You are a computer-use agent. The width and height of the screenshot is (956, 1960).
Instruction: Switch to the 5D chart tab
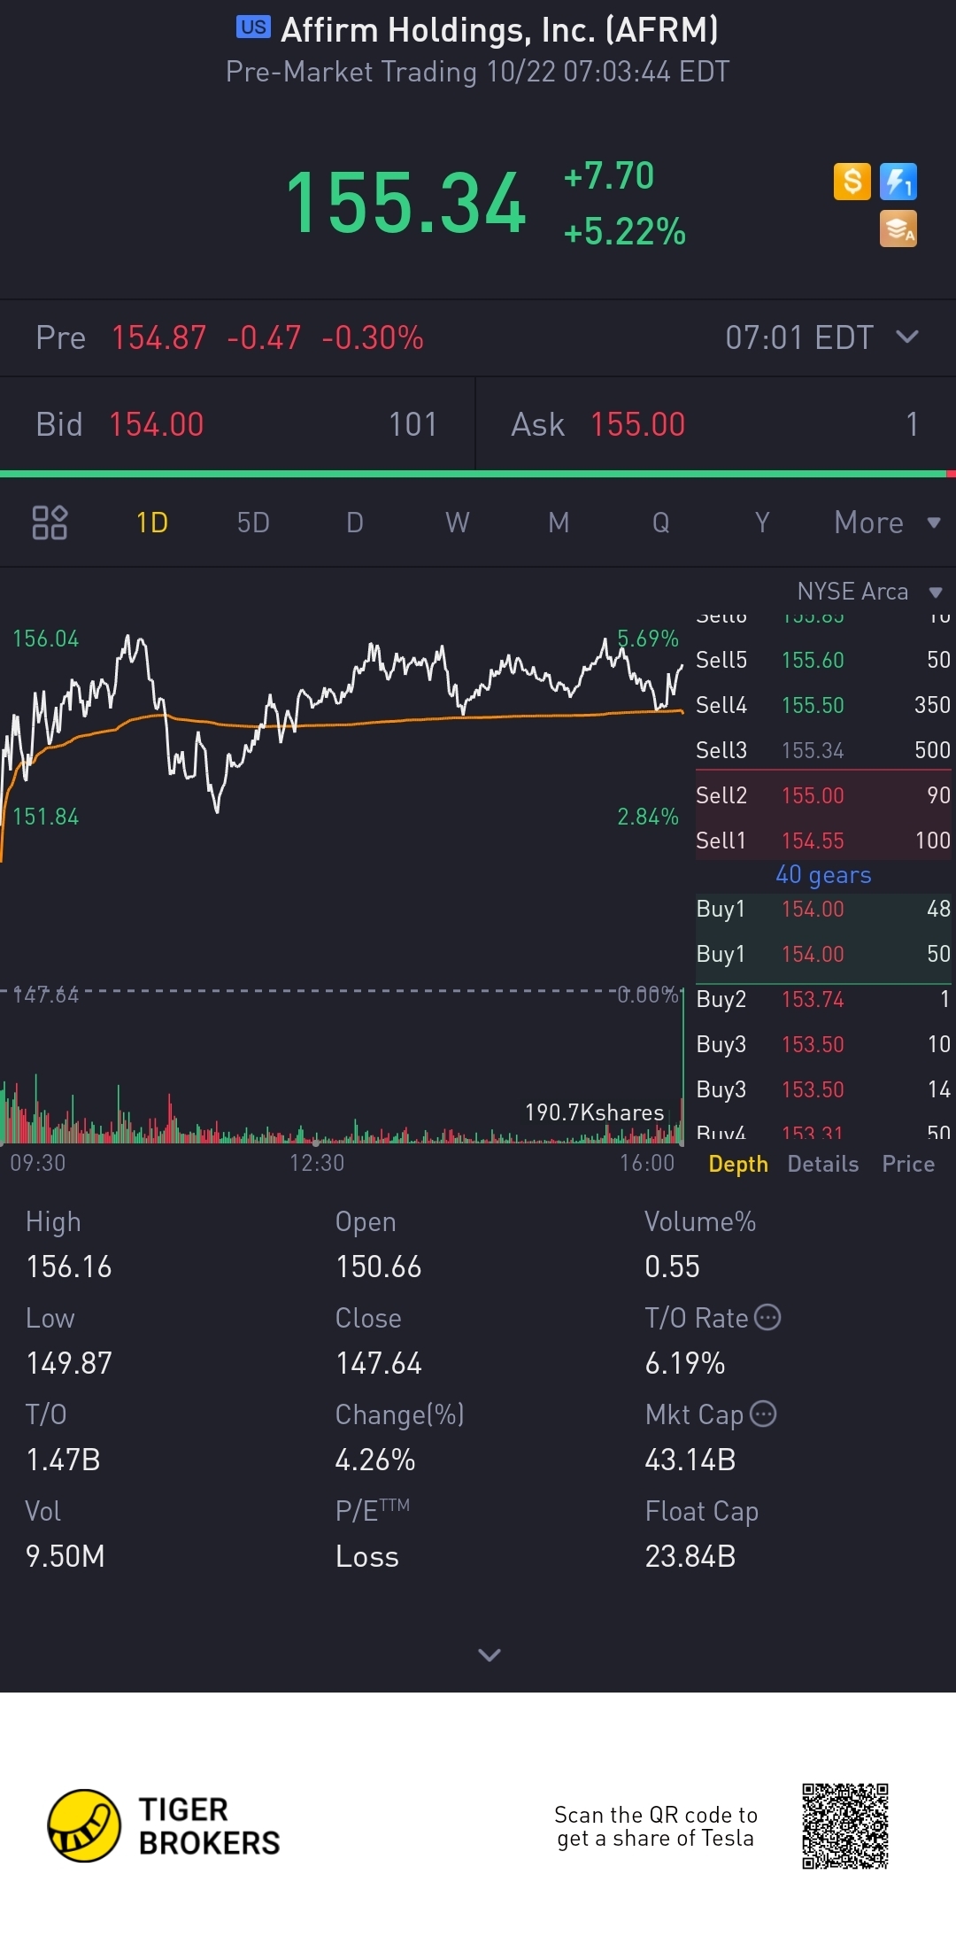point(253,523)
